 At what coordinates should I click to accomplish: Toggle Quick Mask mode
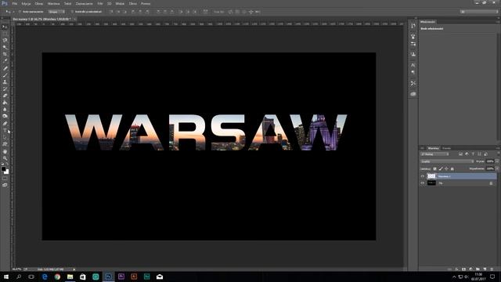5,179
